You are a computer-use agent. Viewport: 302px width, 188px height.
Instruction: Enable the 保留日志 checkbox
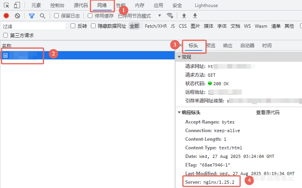click(x=56, y=16)
